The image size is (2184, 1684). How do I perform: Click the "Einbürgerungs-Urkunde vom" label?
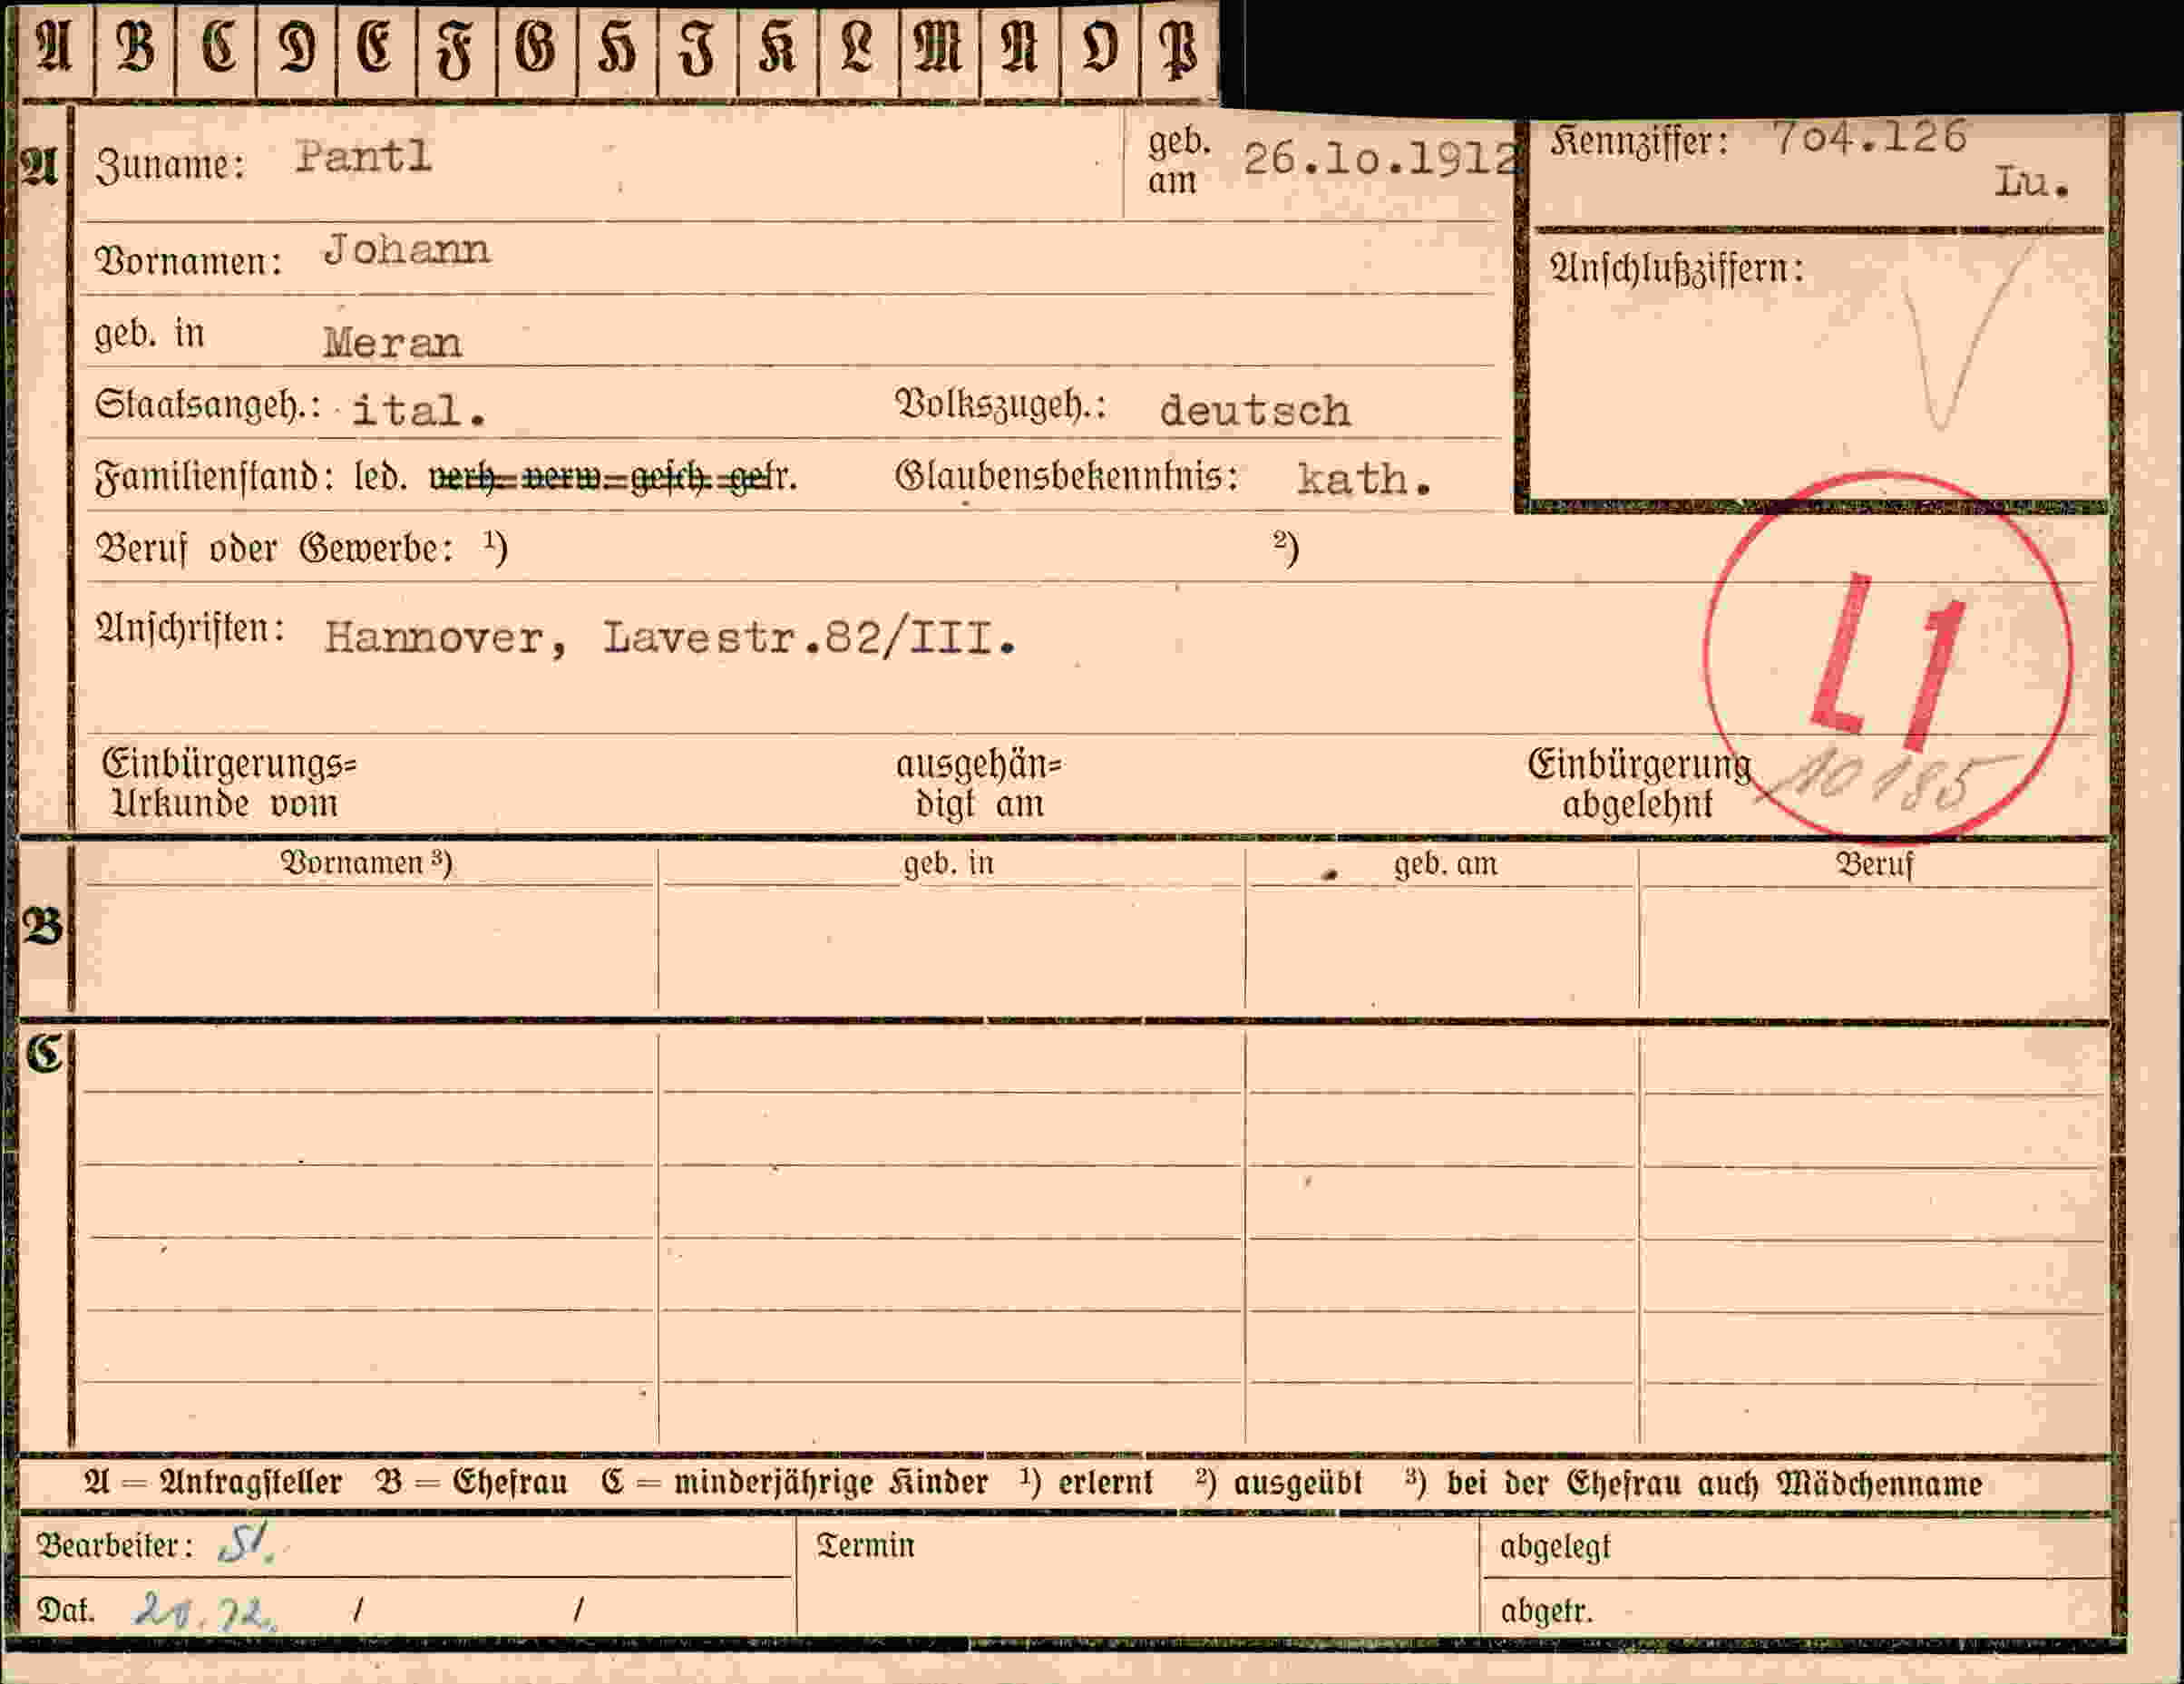[229, 784]
